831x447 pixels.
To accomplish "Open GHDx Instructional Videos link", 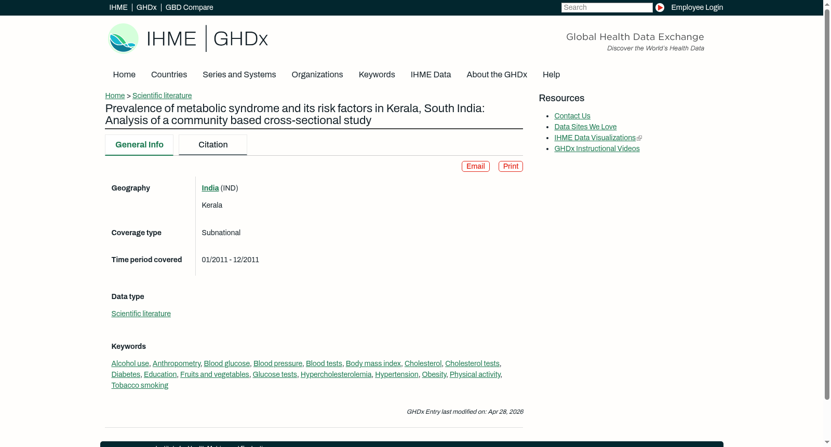I will coord(597,148).
